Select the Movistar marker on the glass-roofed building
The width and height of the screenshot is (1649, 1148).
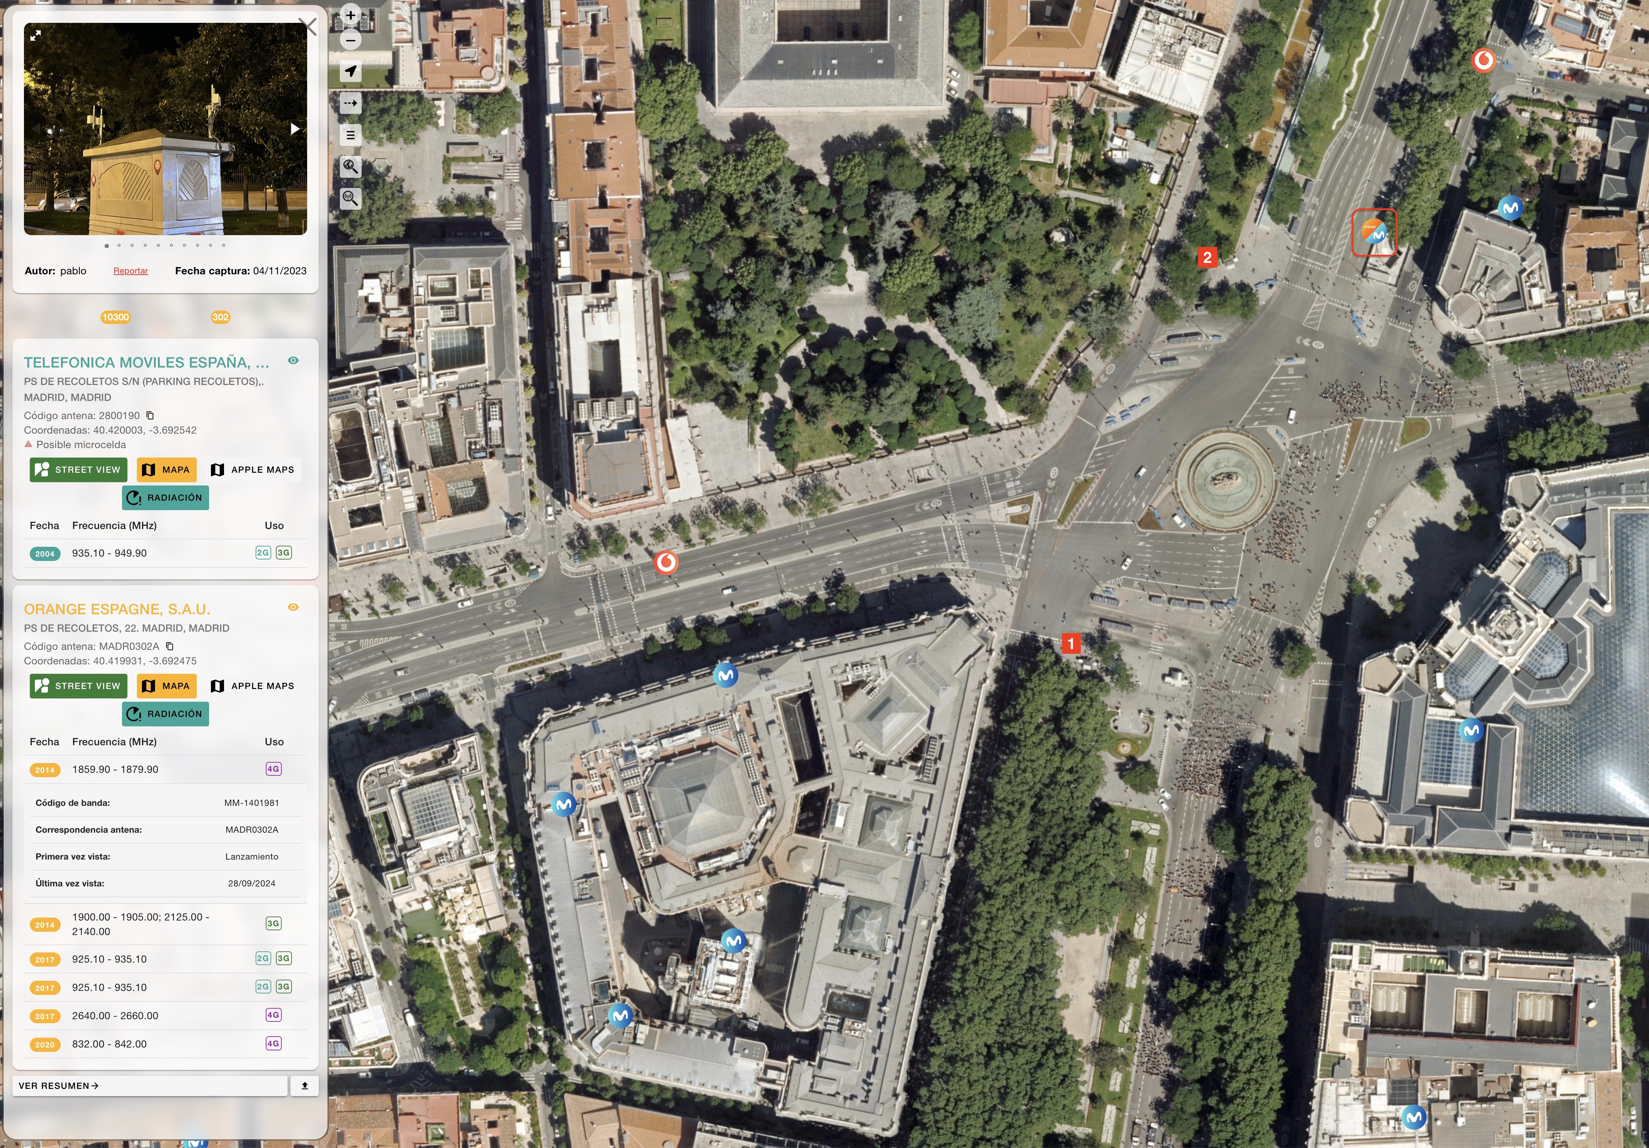1471,731
